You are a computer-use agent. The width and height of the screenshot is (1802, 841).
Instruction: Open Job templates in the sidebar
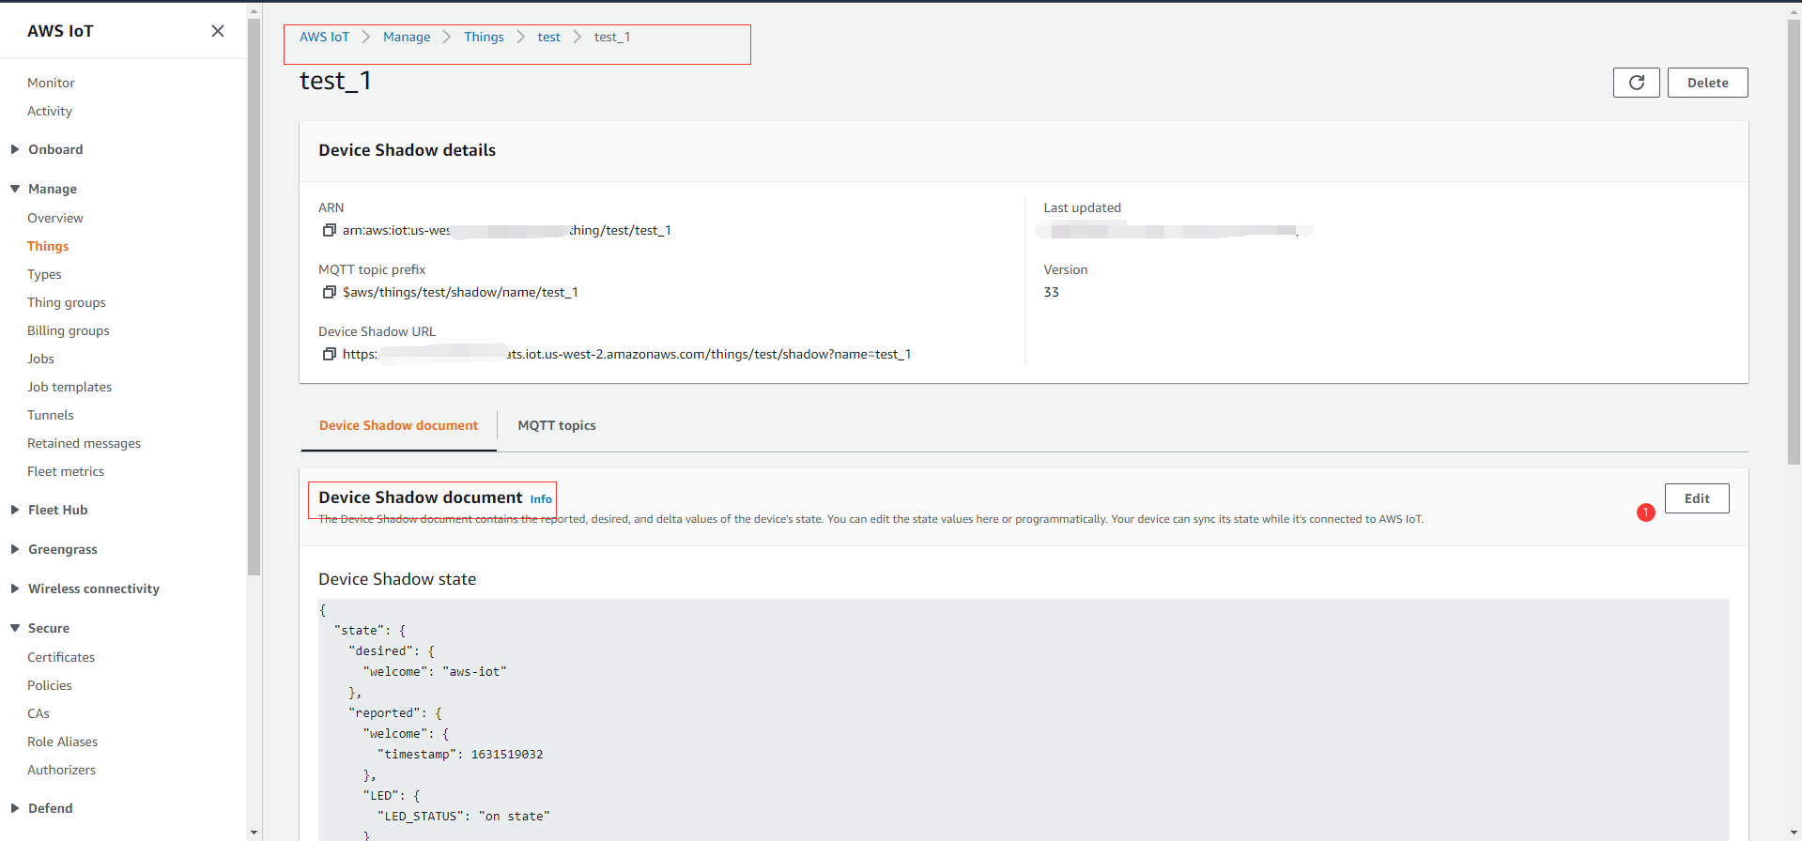(69, 387)
